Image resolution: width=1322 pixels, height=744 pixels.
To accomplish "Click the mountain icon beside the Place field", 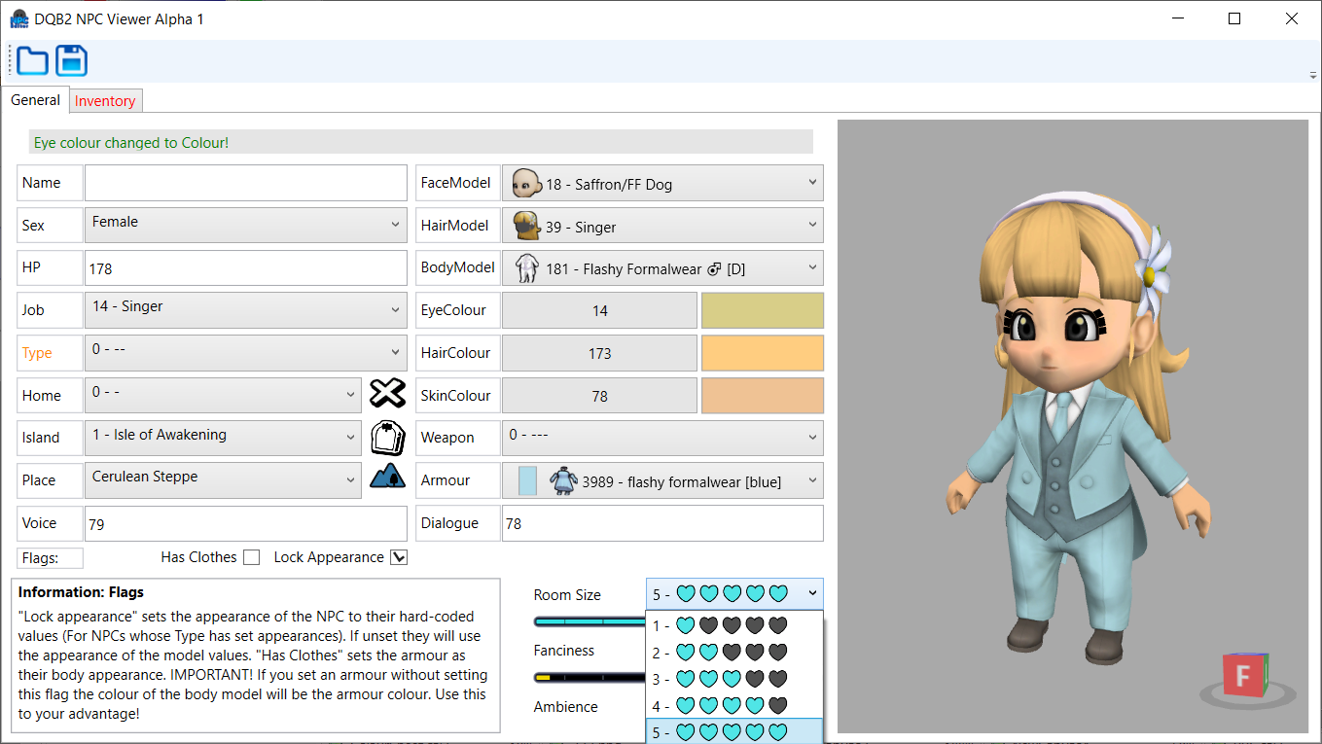I will coord(387,477).
